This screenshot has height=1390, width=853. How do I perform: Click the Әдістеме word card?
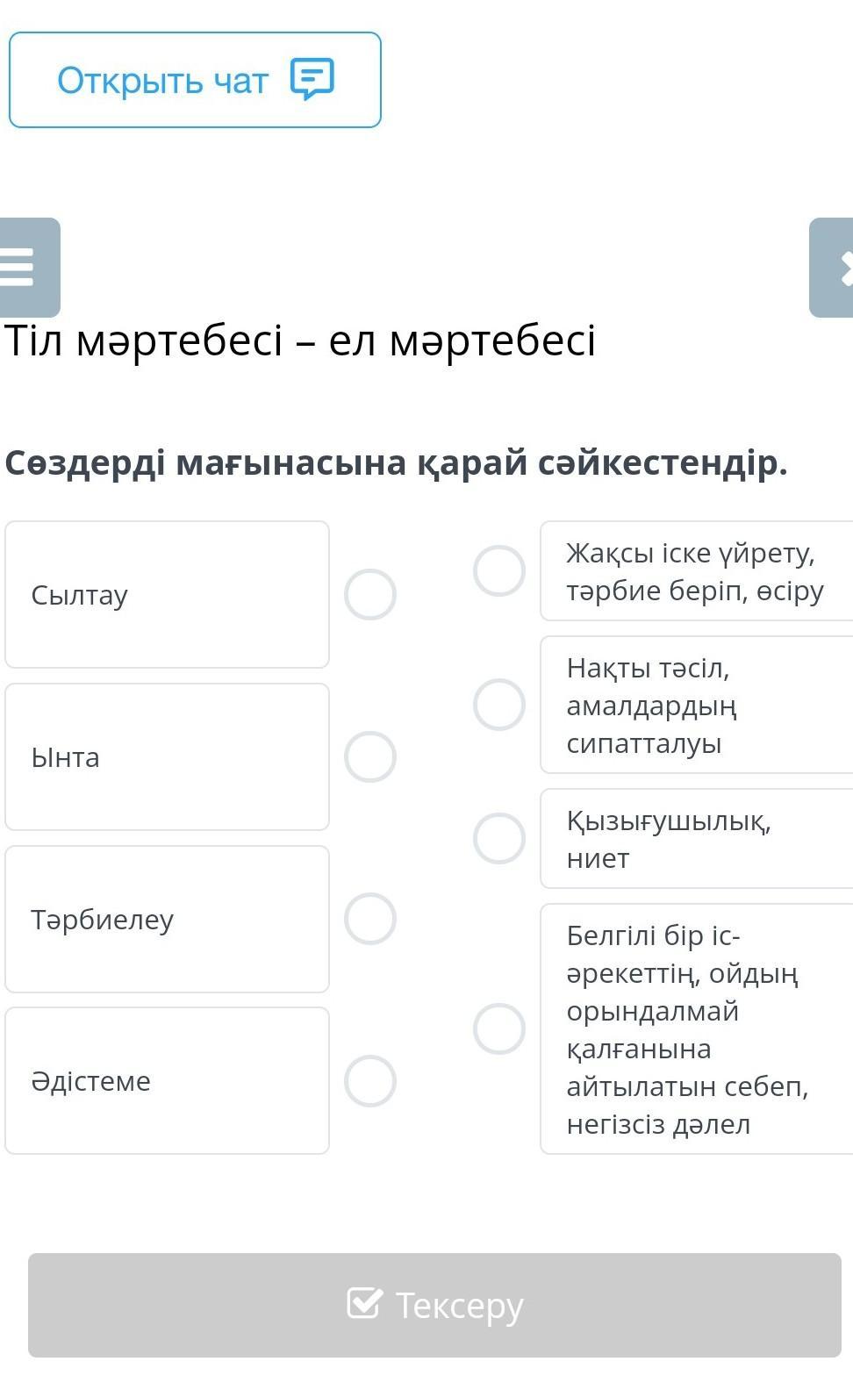point(167,1080)
